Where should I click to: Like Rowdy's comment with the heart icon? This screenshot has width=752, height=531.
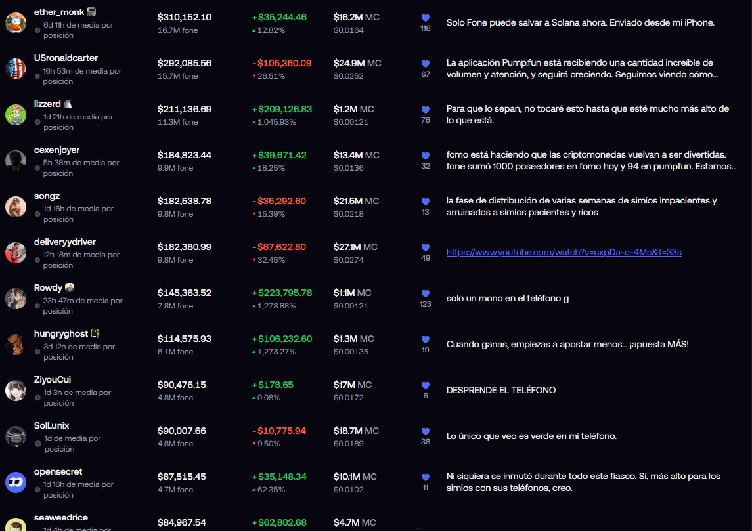pyautogui.click(x=426, y=294)
